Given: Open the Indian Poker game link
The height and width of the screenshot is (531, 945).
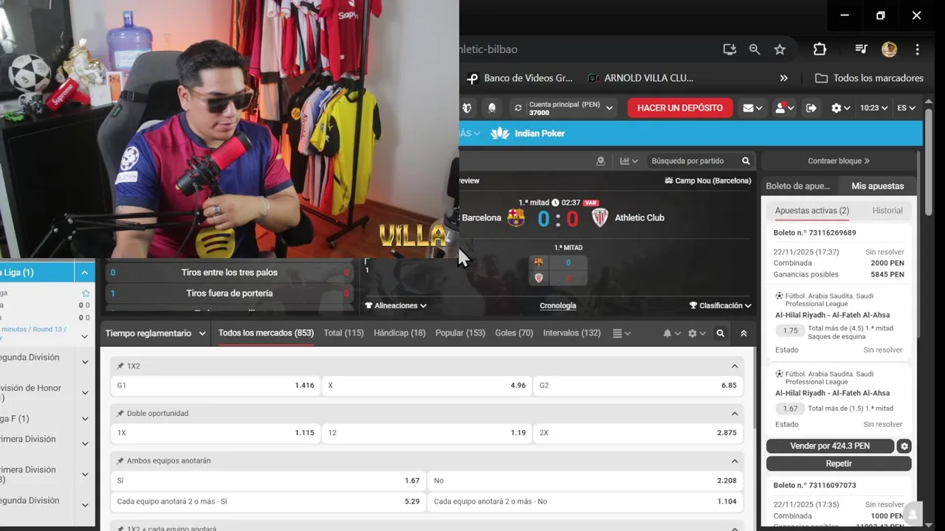Looking at the screenshot, I should [x=528, y=133].
